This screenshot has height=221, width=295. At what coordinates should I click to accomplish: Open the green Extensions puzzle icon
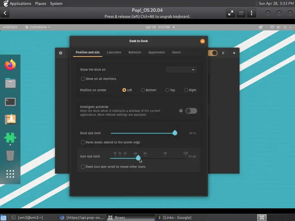10,138
